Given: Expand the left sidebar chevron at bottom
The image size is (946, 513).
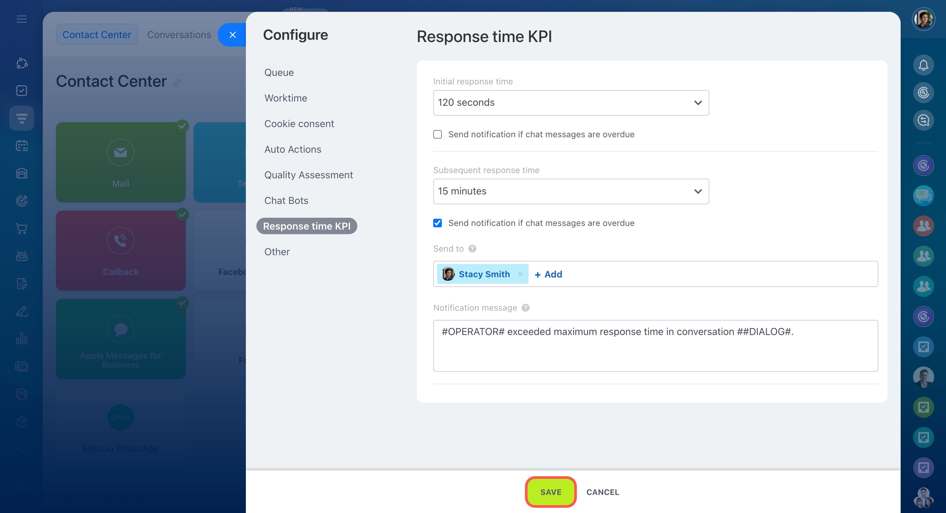Looking at the screenshot, I should 22,450.
